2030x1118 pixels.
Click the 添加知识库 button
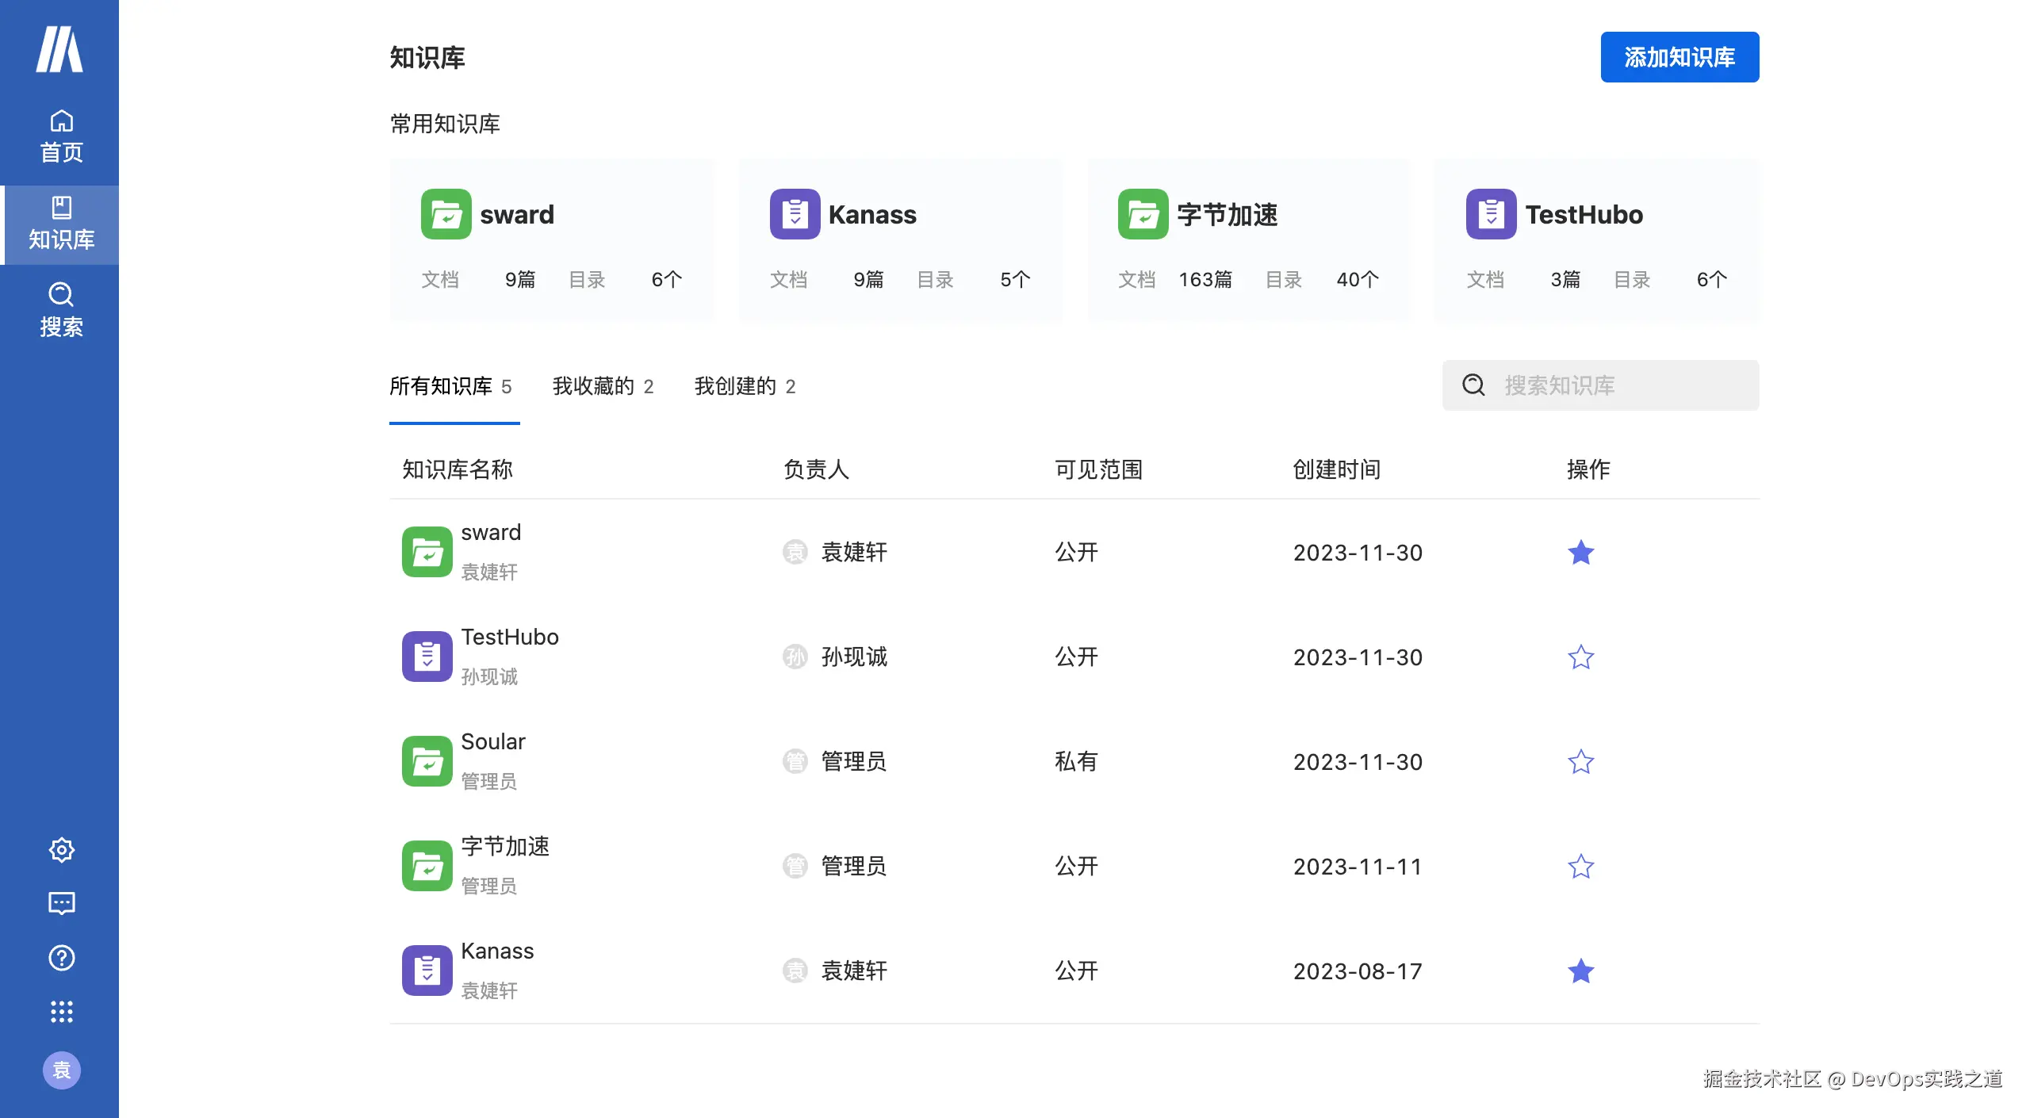(x=1679, y=57)
